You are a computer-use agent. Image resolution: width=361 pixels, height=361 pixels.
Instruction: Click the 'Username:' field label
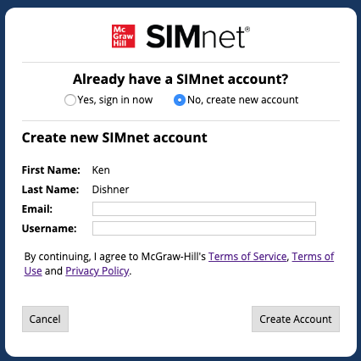[x=49, y=229]
